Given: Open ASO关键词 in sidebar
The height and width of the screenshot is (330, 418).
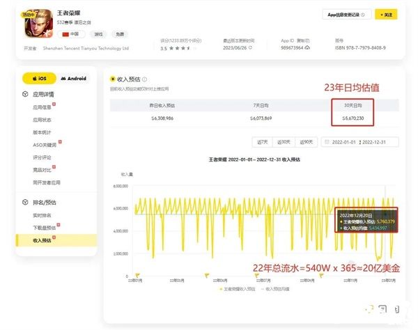Looking at the screenshot, I should point(45,145).
